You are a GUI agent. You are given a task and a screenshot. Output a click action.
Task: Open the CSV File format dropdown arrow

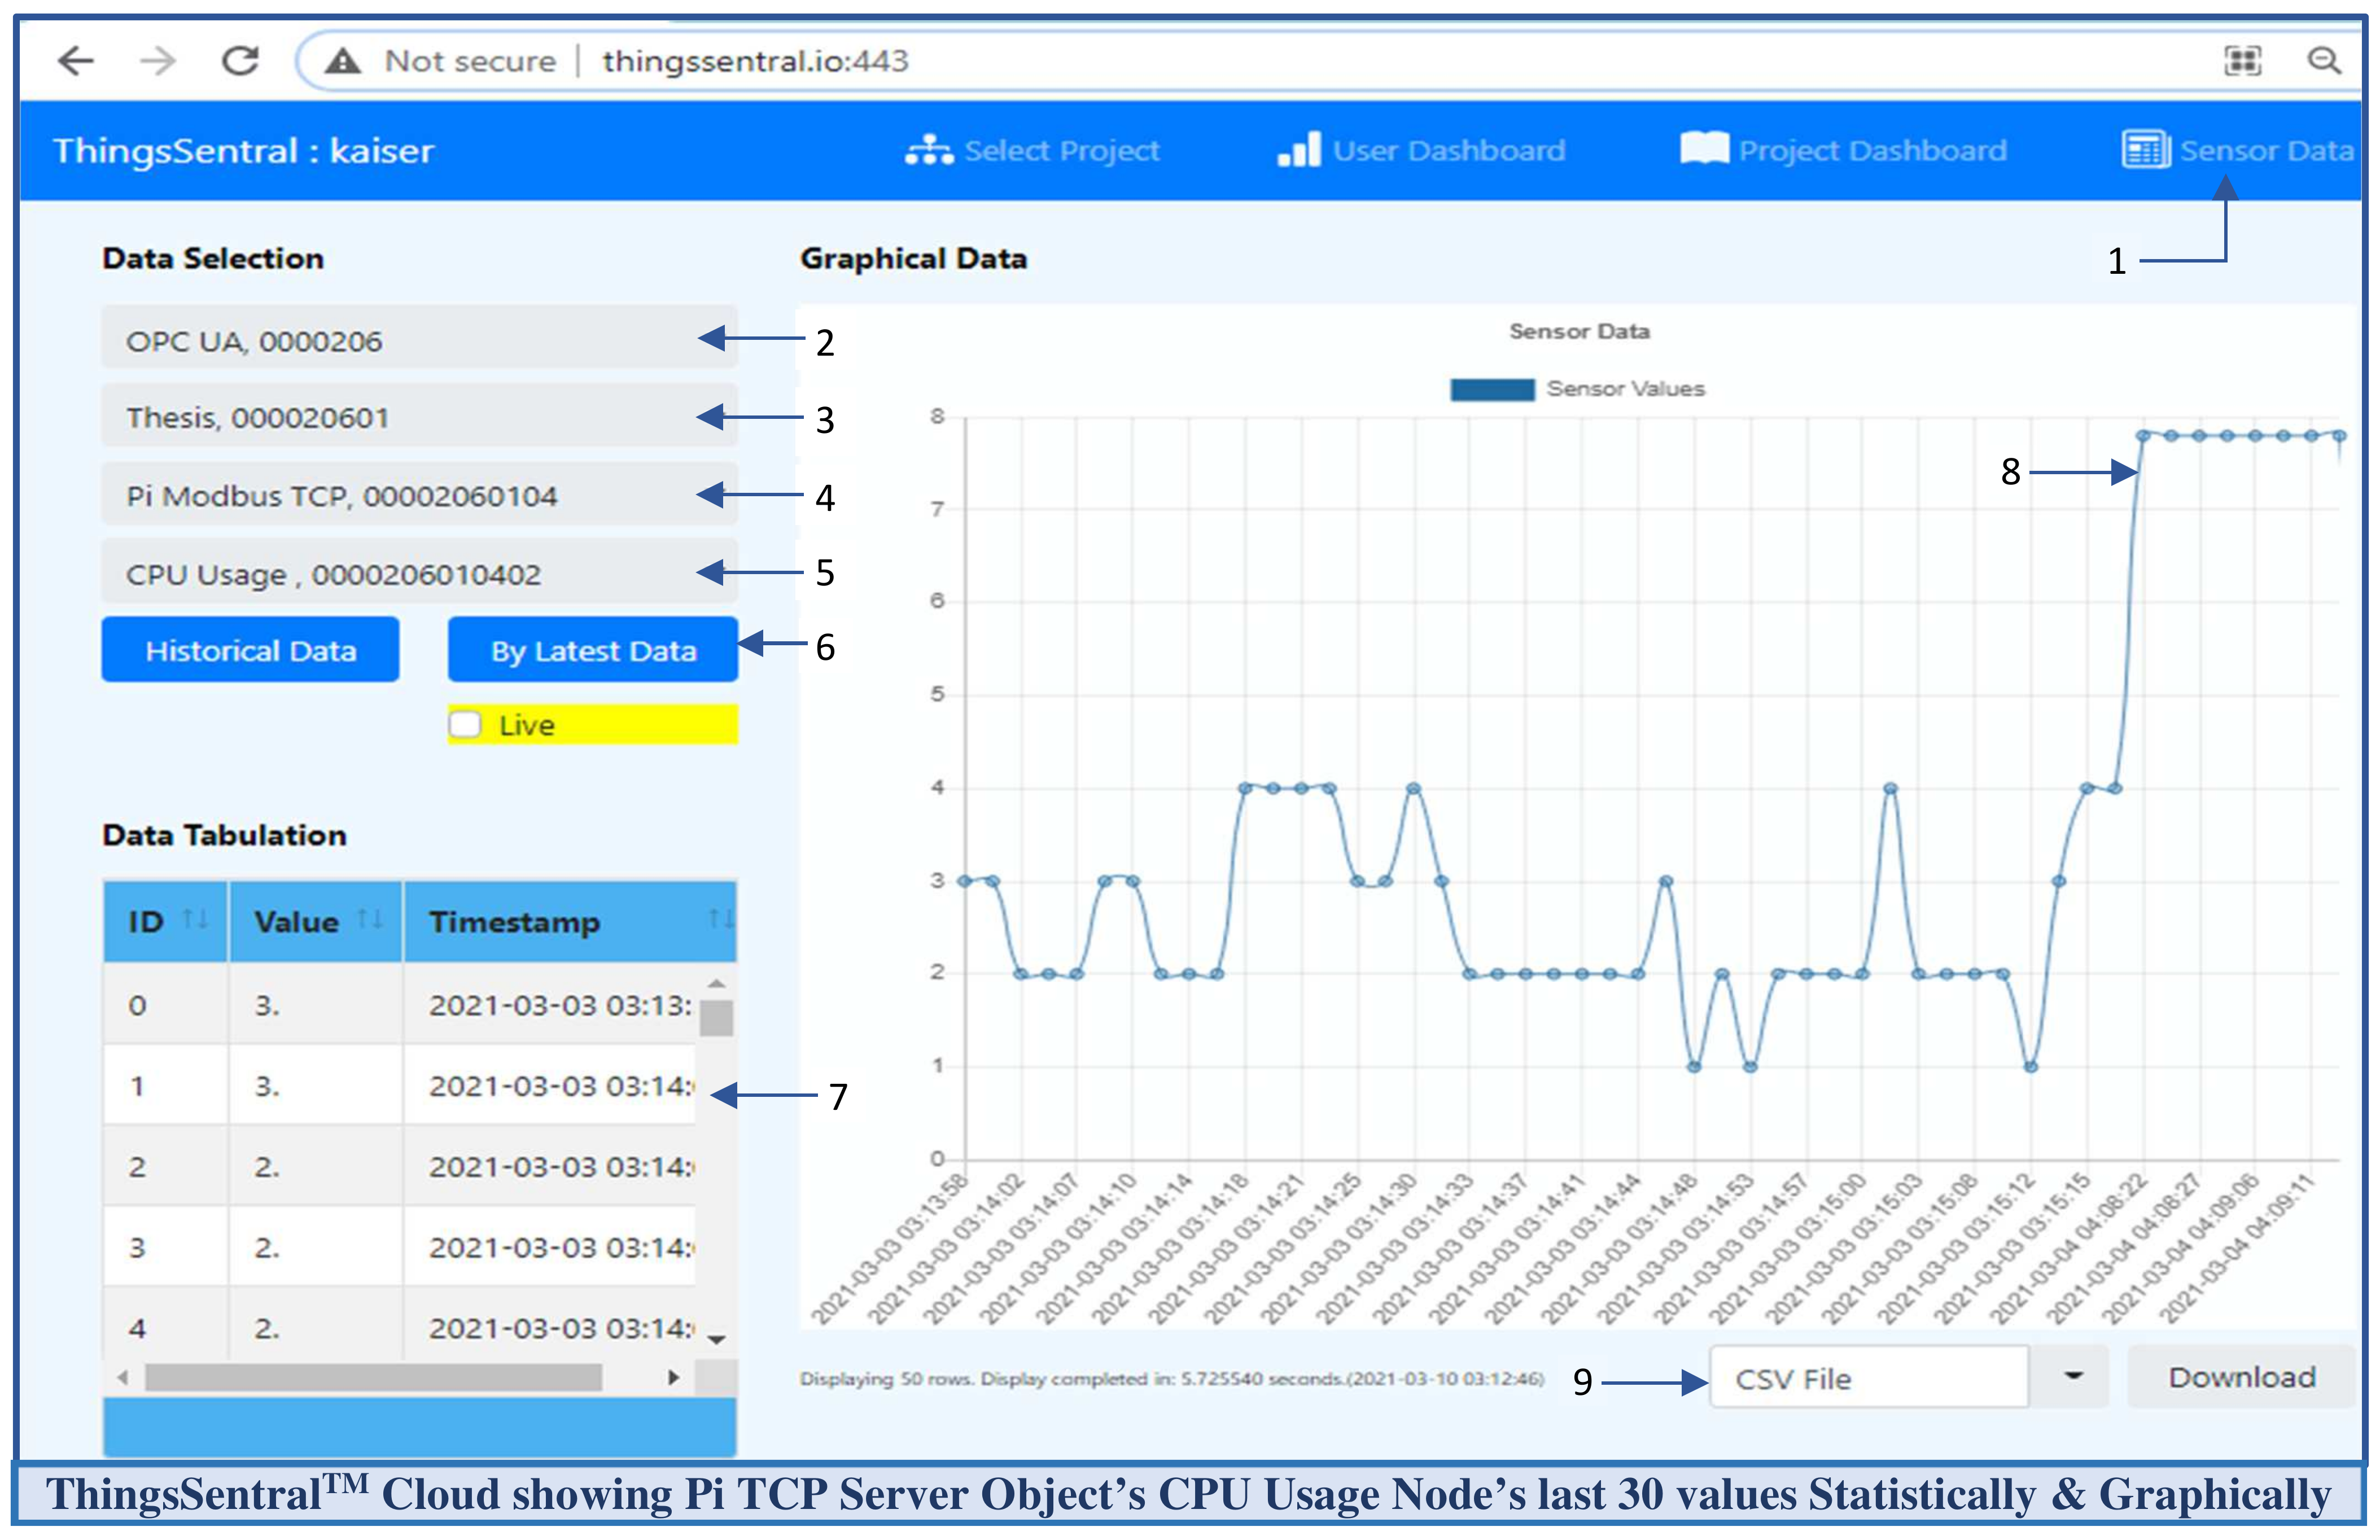tap(2073, 1377)
